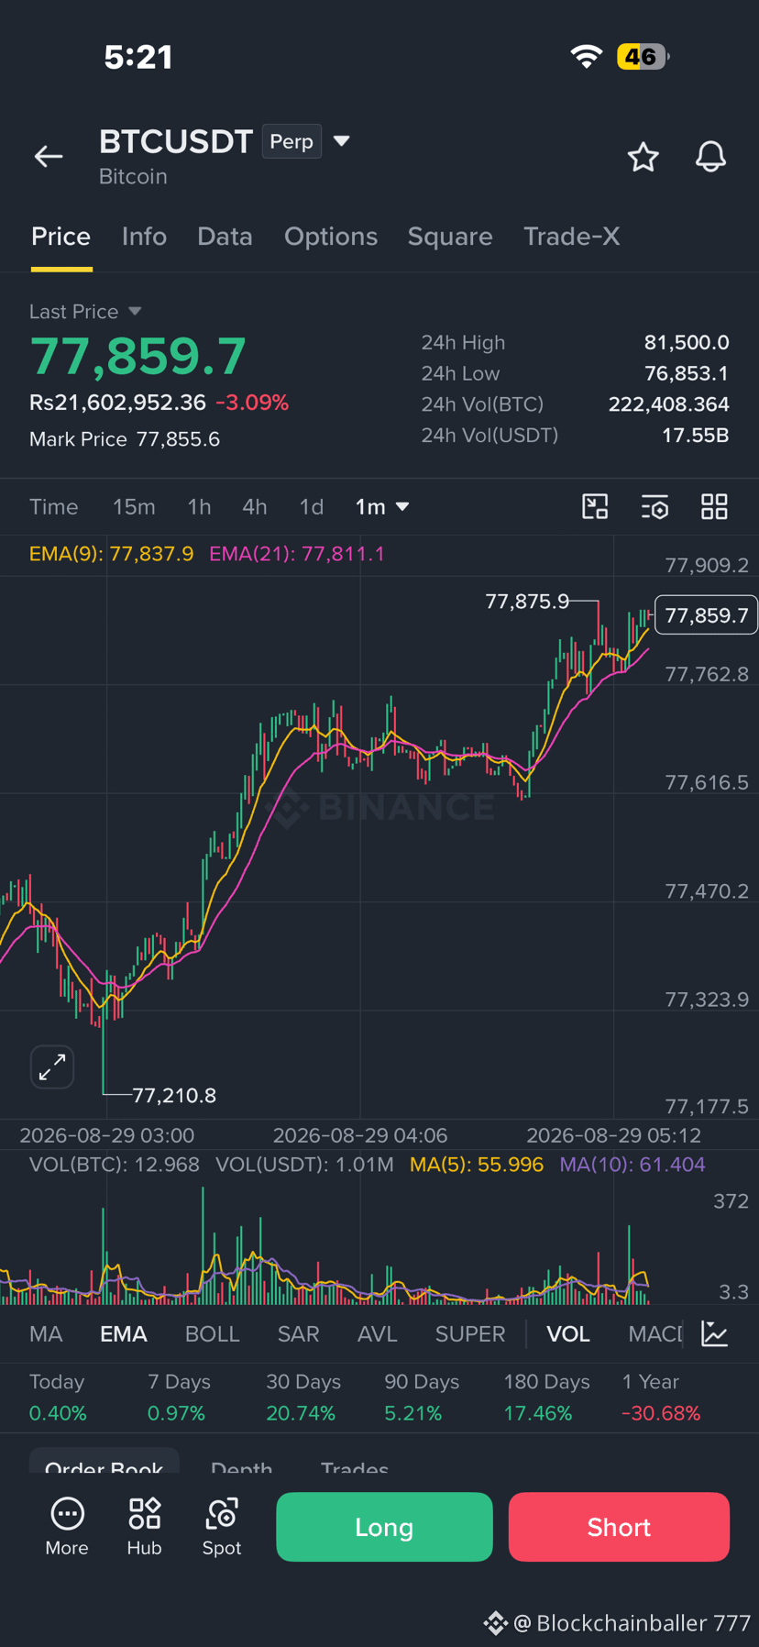Tap the EMA(9) value label

pyautogui.click(x=112, y=554)
